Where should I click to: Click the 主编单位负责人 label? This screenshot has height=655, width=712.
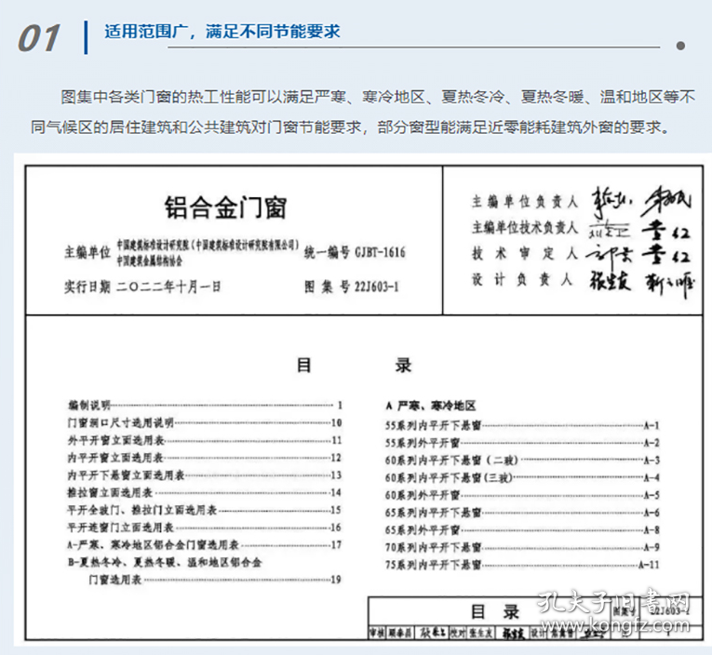point(525,202)
